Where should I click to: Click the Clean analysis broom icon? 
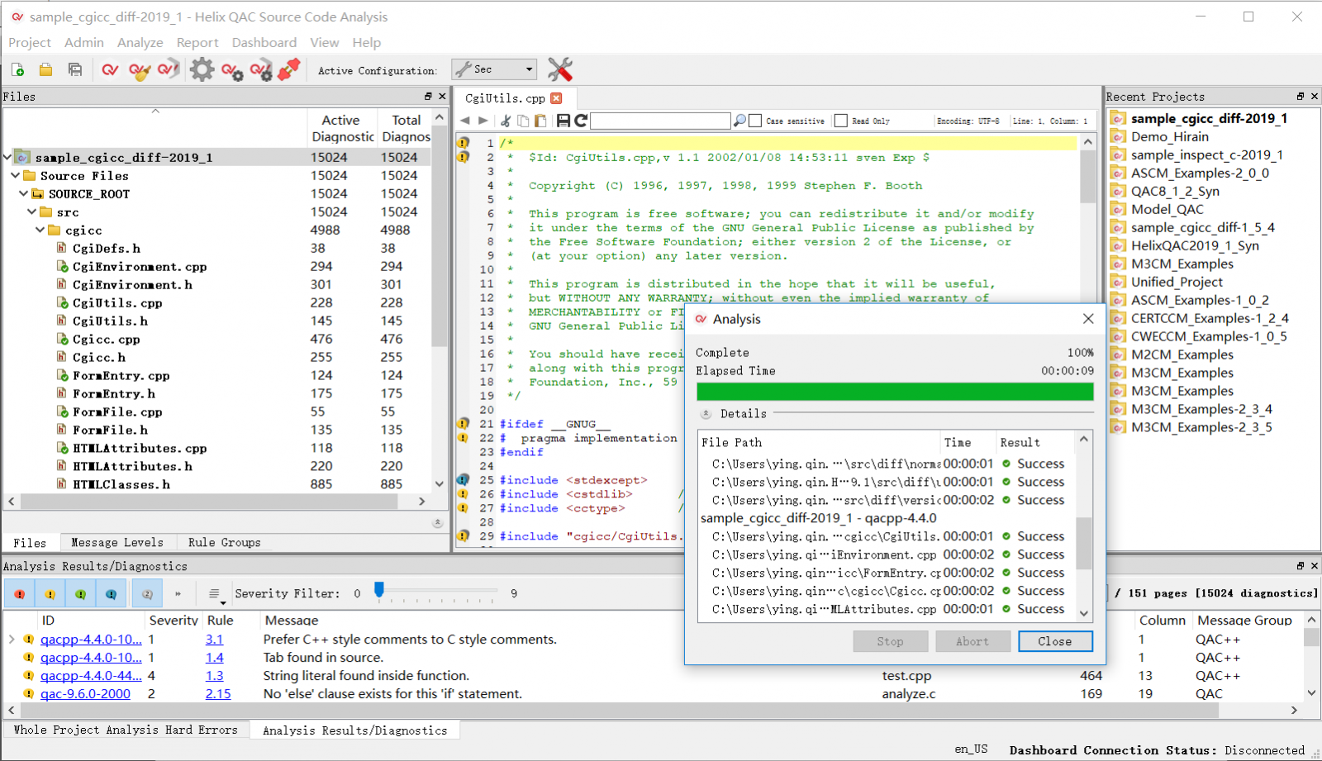pyautogui.click(x=140, y=70)
